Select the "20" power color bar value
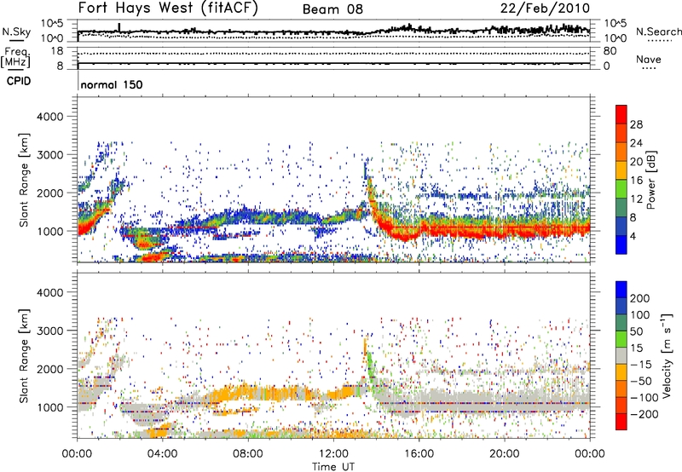 [636, 162]
